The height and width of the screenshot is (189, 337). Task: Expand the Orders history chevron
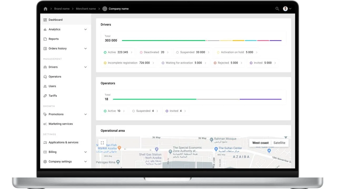point(85,49)
